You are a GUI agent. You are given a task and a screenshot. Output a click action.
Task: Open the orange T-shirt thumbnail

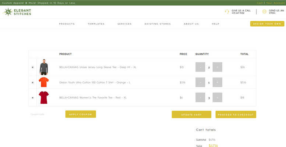(44, 82)
